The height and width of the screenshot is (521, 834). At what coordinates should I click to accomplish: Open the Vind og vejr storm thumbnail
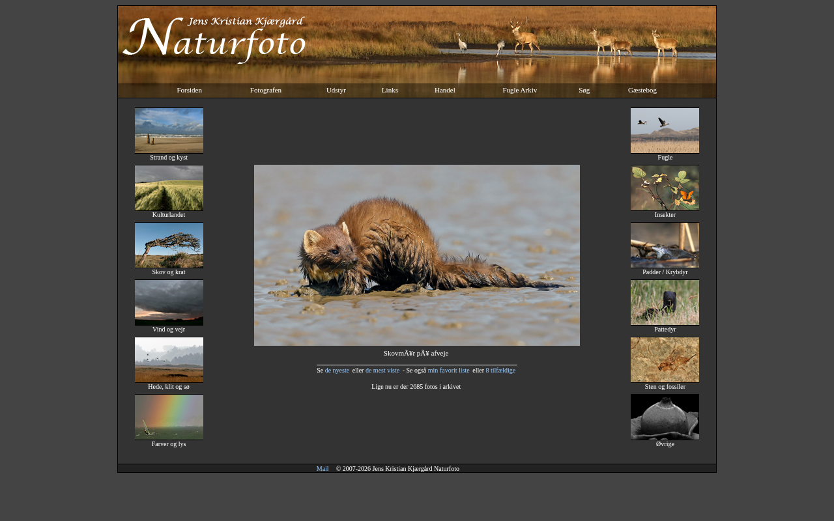(169, 302)
